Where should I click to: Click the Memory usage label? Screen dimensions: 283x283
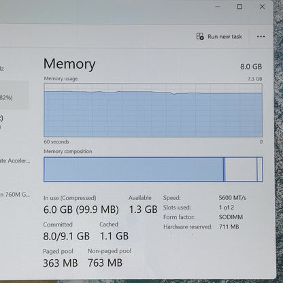point(61,79)
